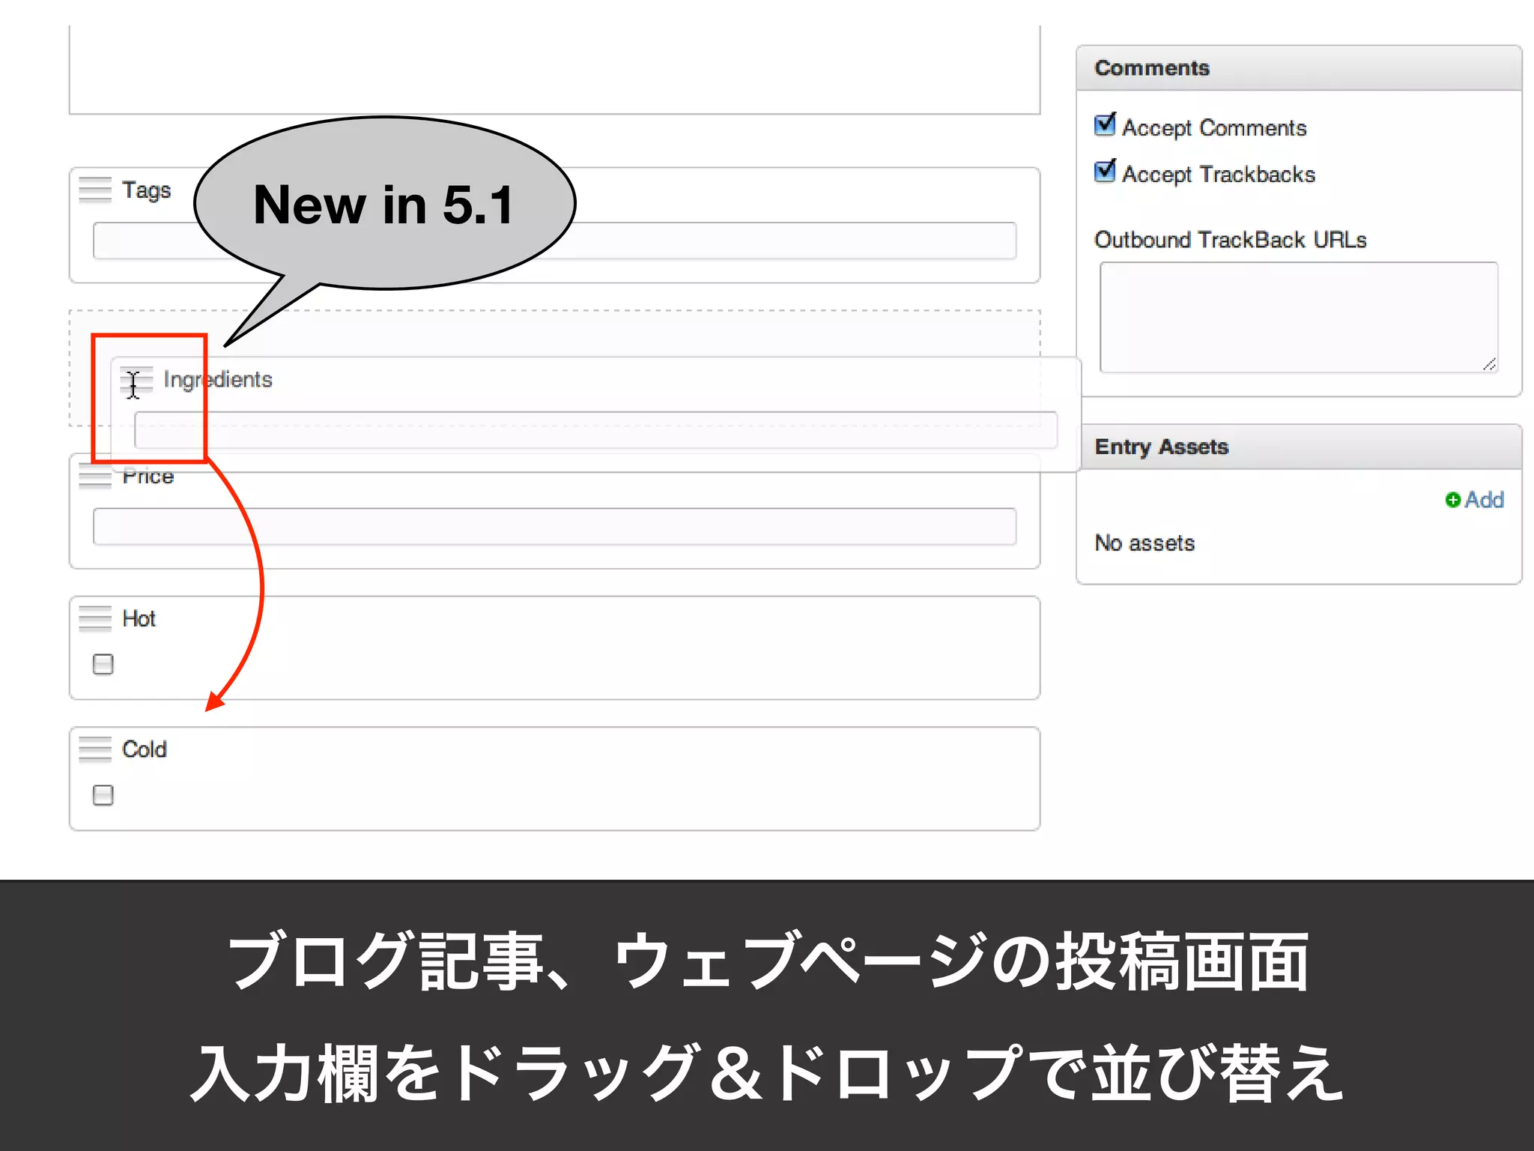Click the 'No assets' text

[x=1145, y=543]
